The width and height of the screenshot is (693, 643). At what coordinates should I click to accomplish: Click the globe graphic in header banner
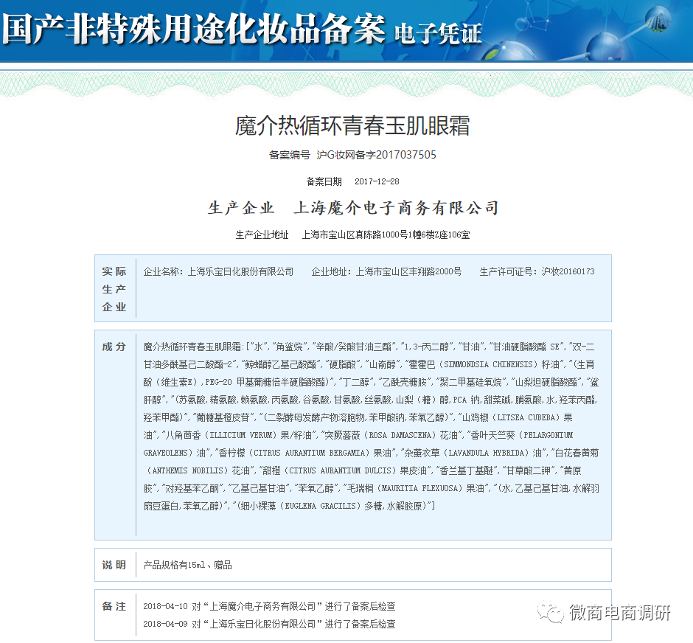(x=652, y=24)
